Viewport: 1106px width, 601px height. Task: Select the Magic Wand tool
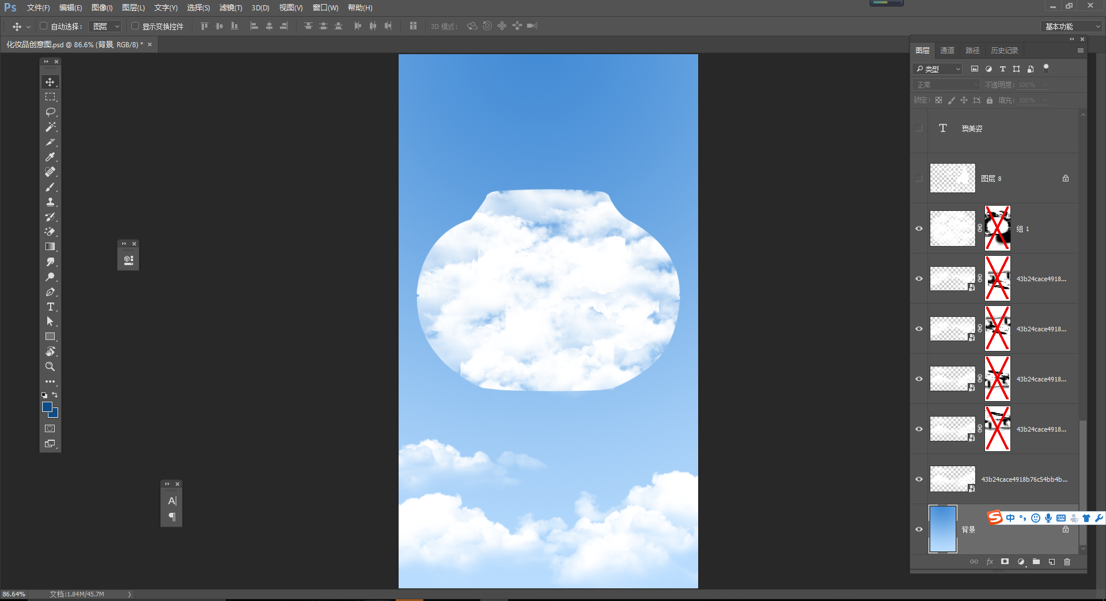tap(50, 127)
